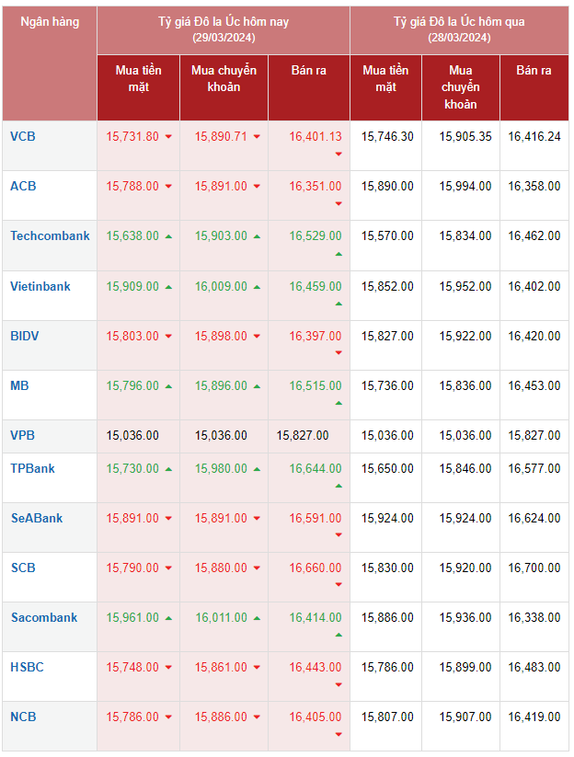Open the VCB bank name link
Viewport: 574px width, 757px height.
[x=23, y=136]
